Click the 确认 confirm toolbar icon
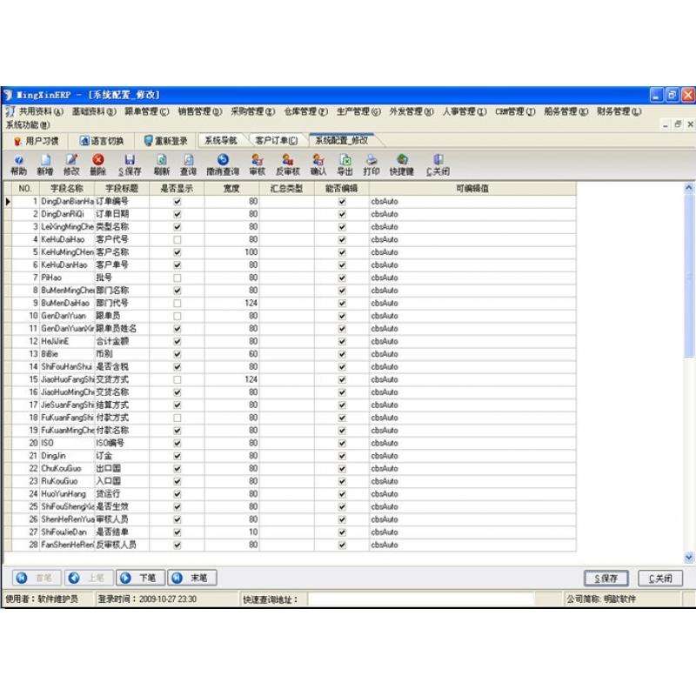696x696 pixels. coord(318,164)
